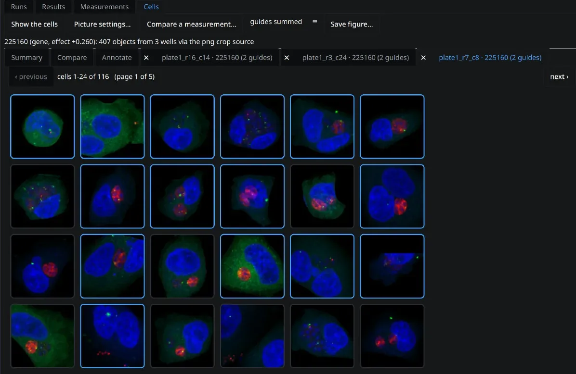Close the plate1_r7_c8 tab

[x=423, y=58]
